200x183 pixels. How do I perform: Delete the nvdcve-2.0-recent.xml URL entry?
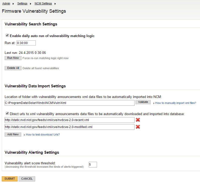138,120
